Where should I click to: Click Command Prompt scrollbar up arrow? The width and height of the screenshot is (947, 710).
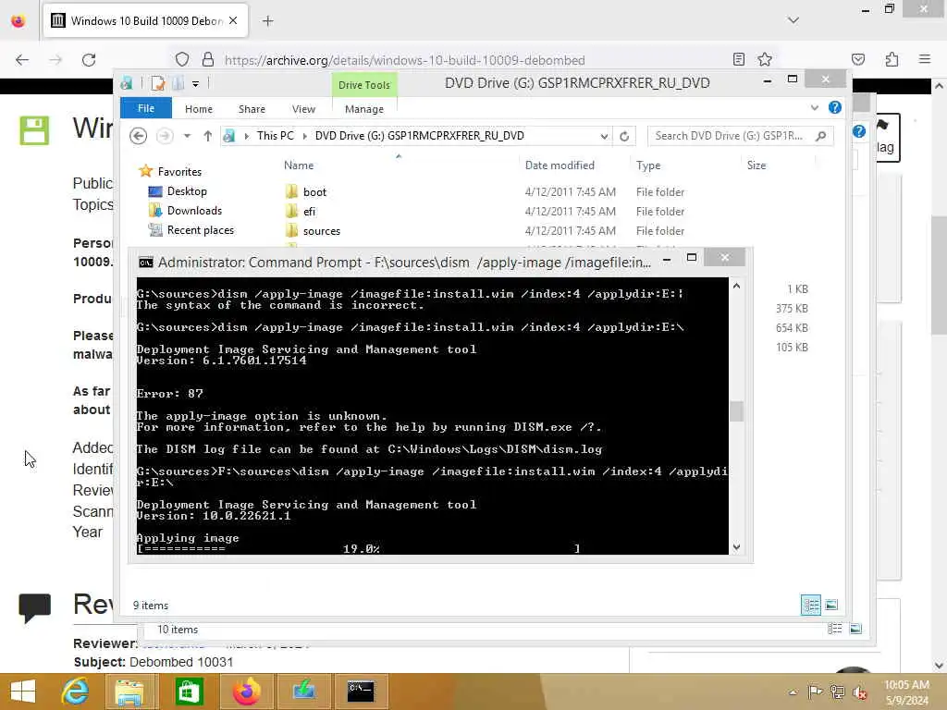pyautogui.click(x=736, y=287)
